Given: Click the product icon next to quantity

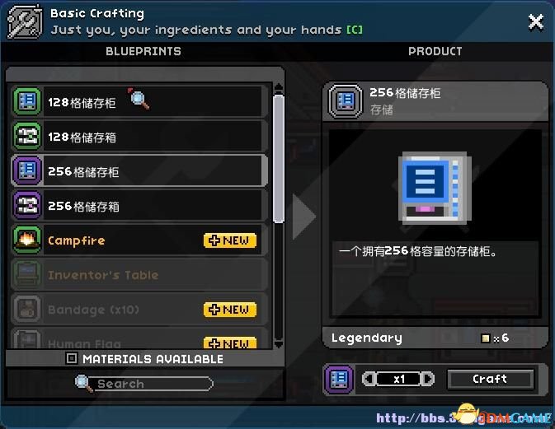Looking at the screenshot, I should point(339,379).
